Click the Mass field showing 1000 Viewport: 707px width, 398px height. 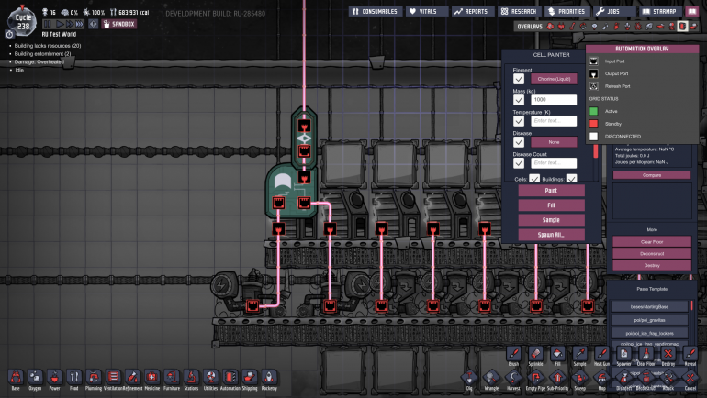[x=554, y=100]
